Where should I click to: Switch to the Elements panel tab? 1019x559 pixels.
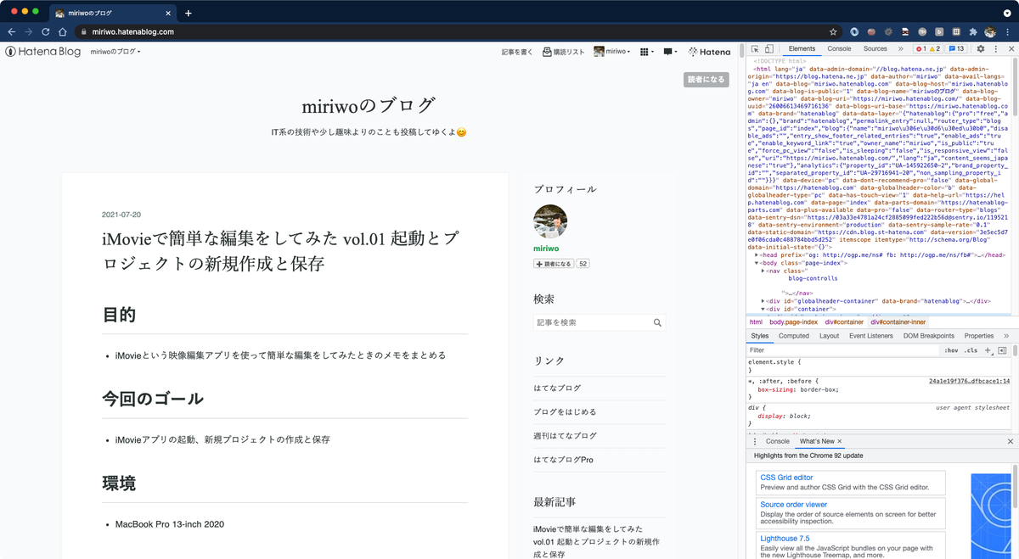tap(802, 49)
